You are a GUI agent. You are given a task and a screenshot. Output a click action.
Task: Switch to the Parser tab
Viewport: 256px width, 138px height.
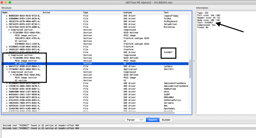131,120
